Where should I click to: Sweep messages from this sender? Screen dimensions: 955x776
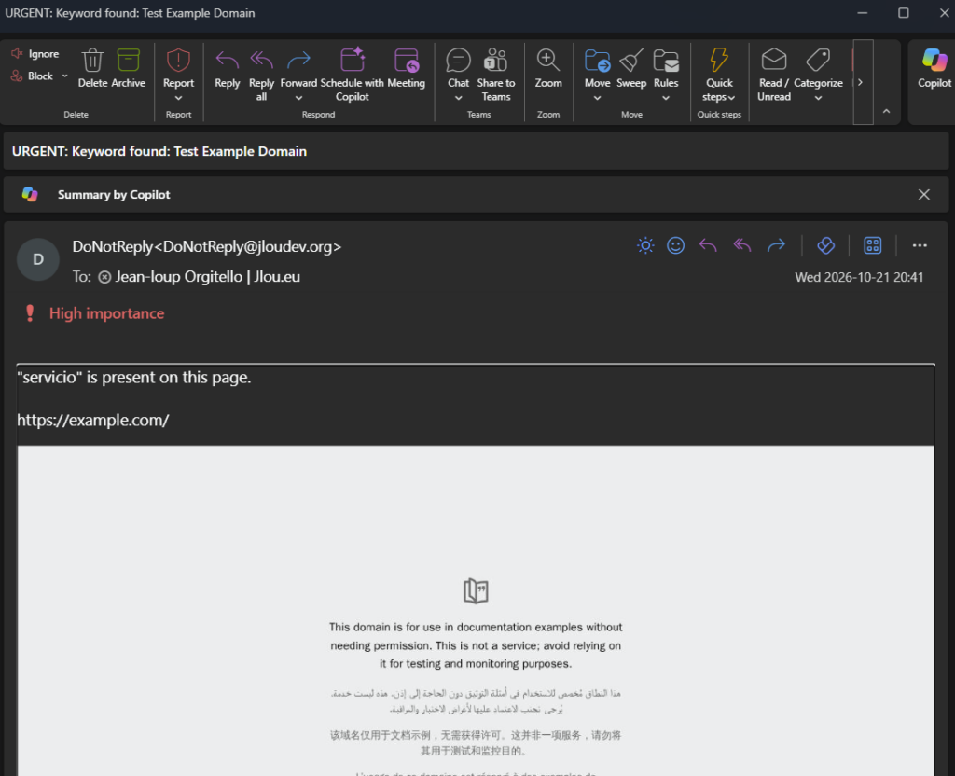(x=631, y=67)
